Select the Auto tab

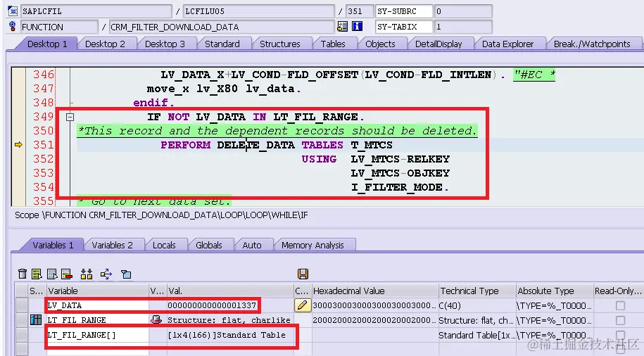pyautogui.click(x=252, y=245)
